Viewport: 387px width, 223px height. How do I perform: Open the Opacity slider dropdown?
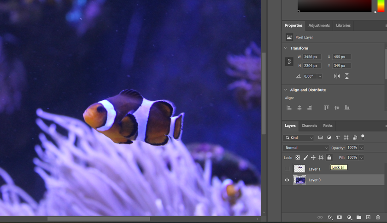point(361,148)
